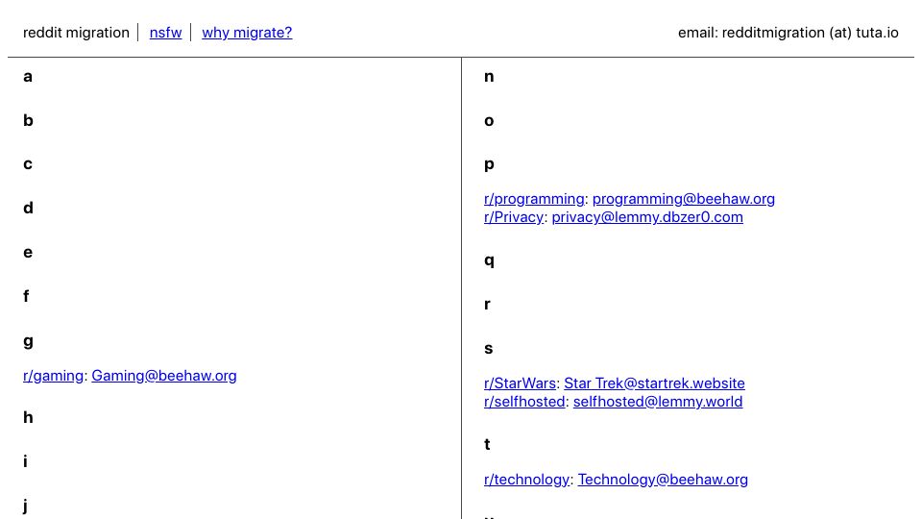Screen dimensions: 922x519
Task: Visit Gaming@beehaw.org community link
Action: click(x=164, y=376)
